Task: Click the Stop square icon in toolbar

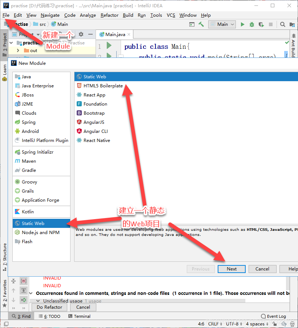Action: pyautogui.click(x=271, y=24)
